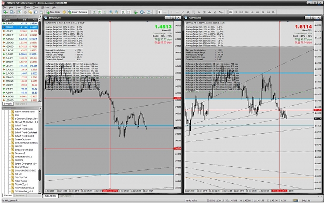
Task: Click the New Chart toolbar icon
Action: [5, 12]
